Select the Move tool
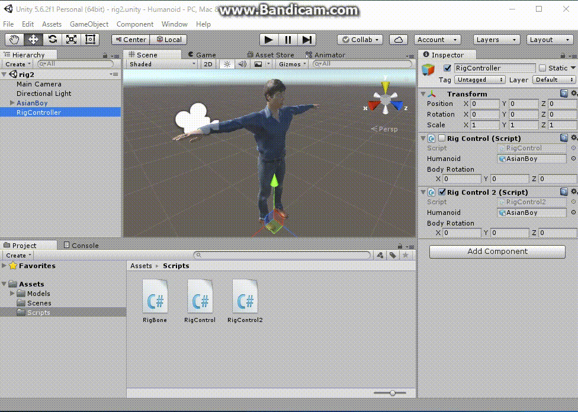Screen dimensions: 578x412 pyautogui.click(x=34, y=40)
